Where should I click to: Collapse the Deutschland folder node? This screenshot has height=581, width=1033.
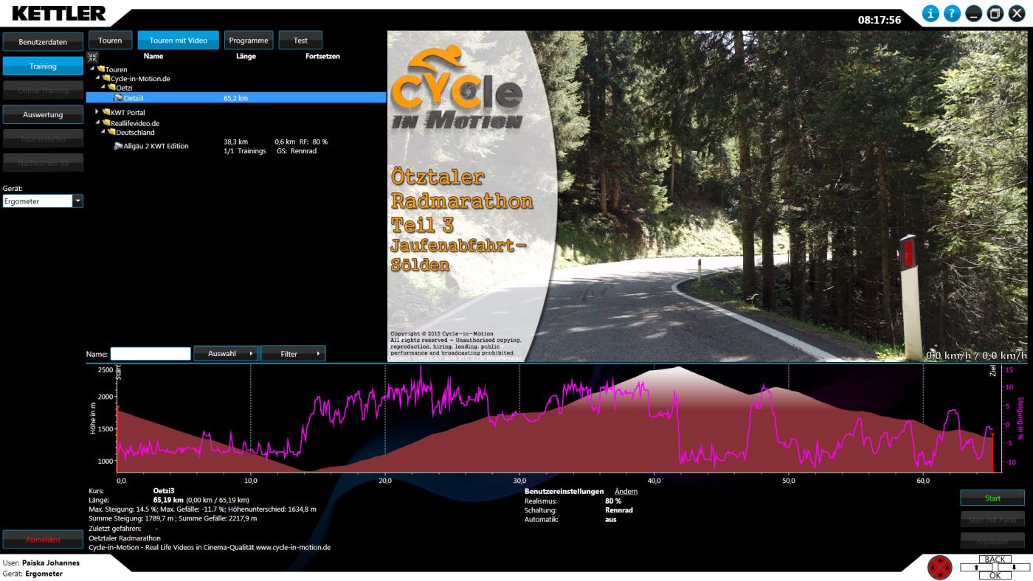(103, 133)
